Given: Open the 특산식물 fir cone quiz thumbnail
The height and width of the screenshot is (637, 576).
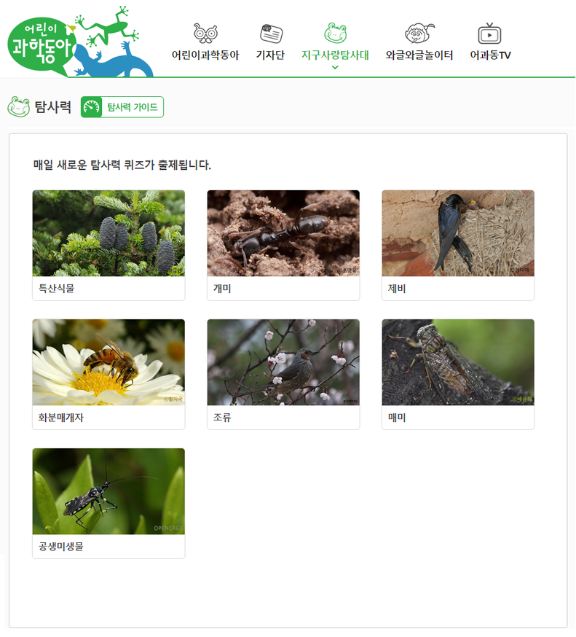Looking at the screenshot, I should (x=109, y=233).
